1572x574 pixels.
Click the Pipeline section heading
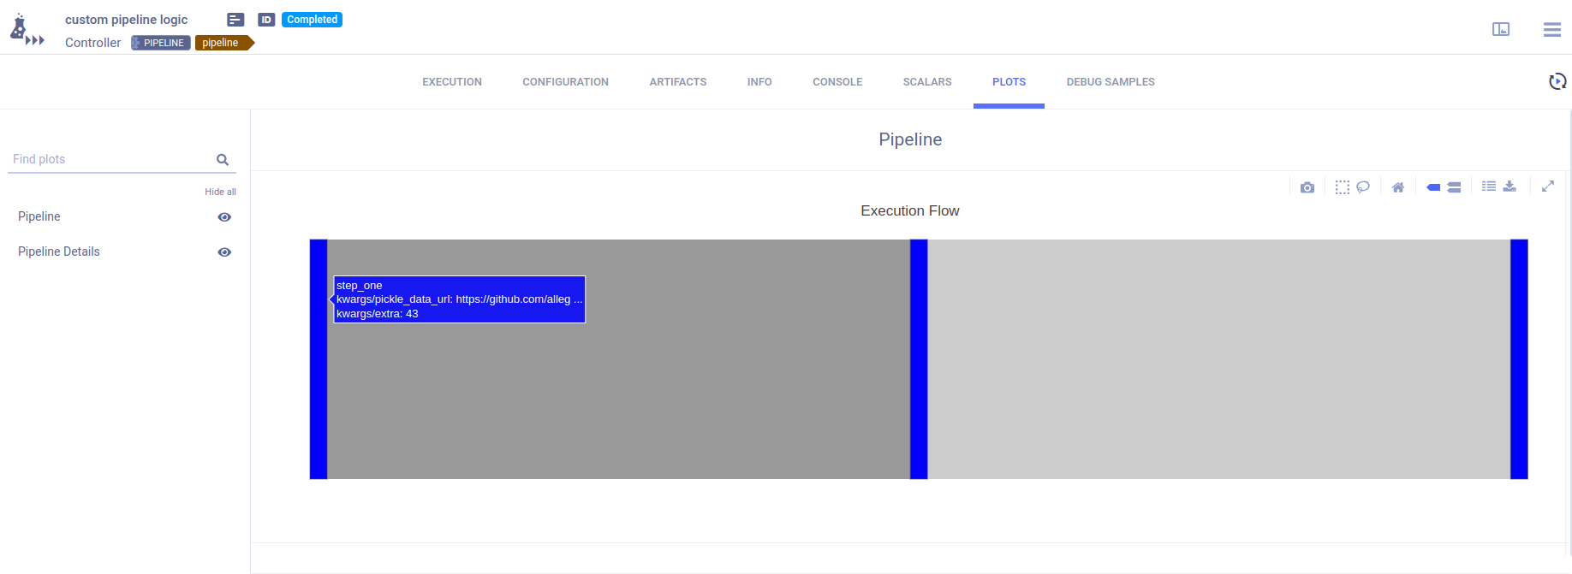click(x=910, y=139)
